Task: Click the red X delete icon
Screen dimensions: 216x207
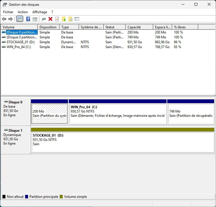Action: point(50,19)
